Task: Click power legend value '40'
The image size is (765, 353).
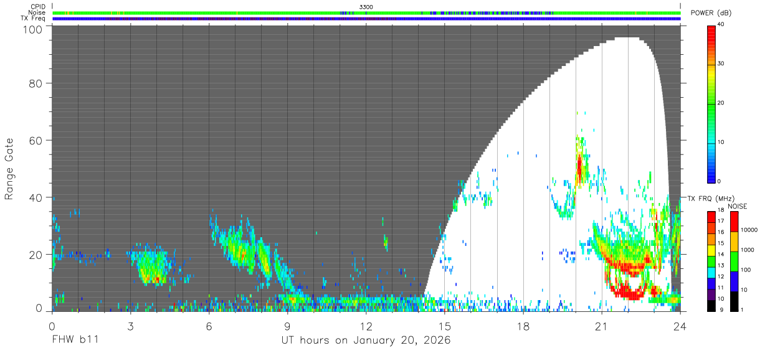Action: (x=721, y=25)
